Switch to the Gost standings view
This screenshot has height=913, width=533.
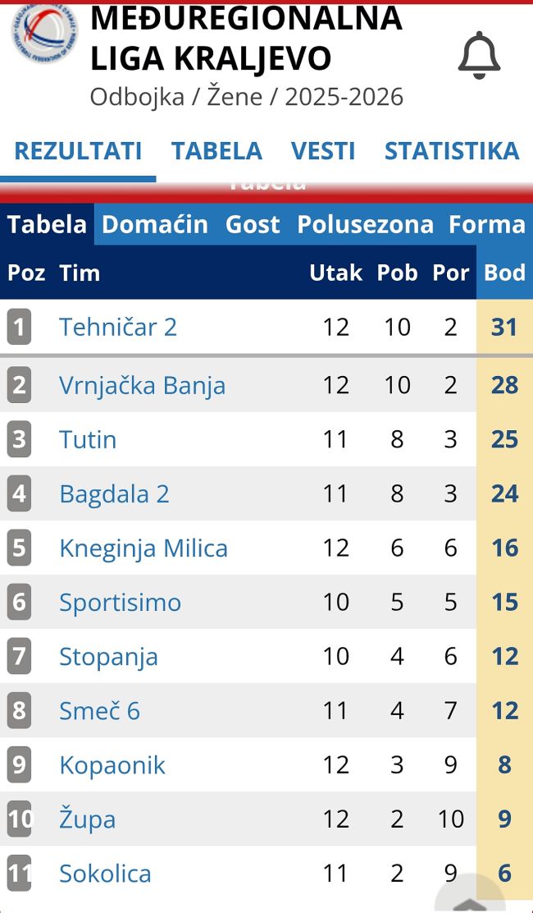point(252,224)
